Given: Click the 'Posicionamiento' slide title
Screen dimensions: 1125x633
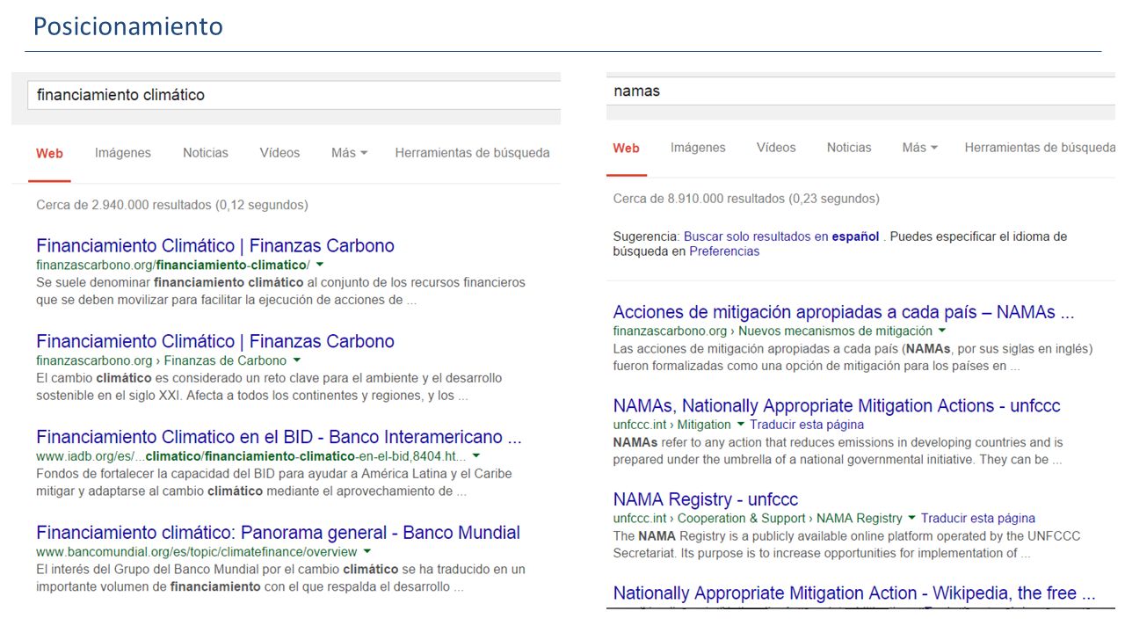Looking at the screenshot, I should coord(128,27).
